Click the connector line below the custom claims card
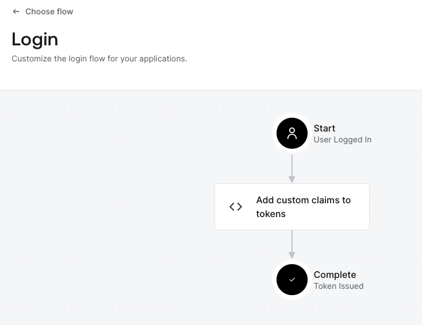Screen dimensions: 422x325 [x=292, y=241]
